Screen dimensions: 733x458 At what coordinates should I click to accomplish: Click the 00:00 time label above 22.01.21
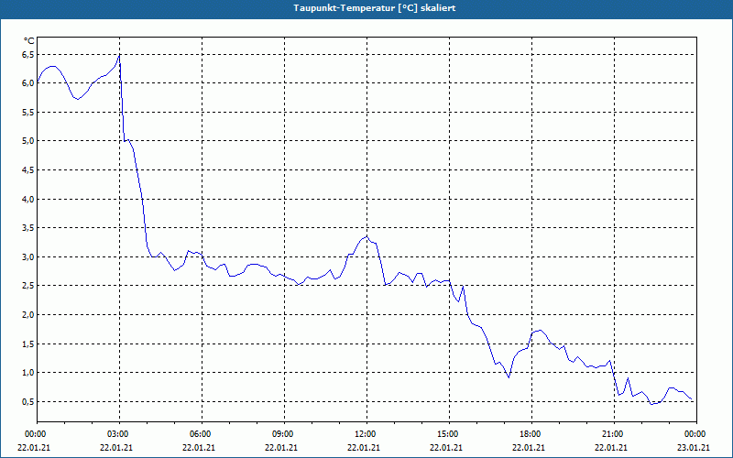pos(35,434)
